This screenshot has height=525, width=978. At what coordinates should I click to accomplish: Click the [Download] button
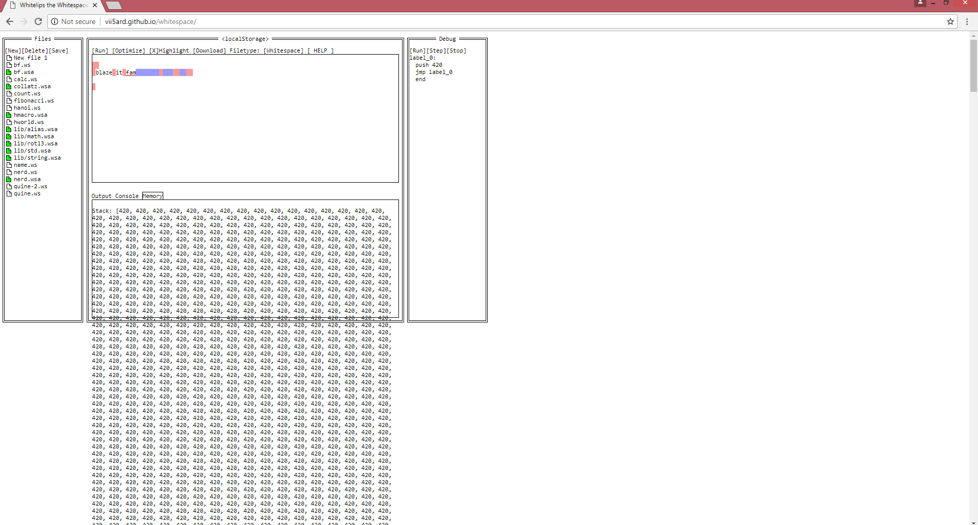[209, 51]
